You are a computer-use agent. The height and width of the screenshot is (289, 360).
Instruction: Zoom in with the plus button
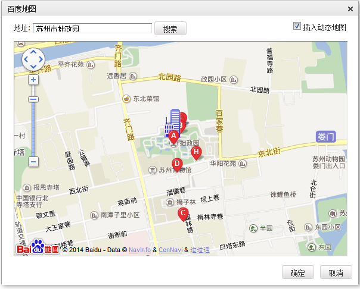coord(33,79)
